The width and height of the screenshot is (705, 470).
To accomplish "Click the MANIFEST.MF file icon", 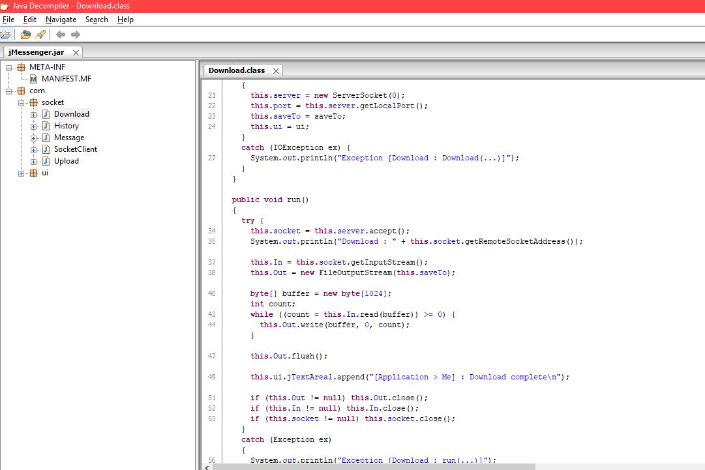I will point(33,79).
